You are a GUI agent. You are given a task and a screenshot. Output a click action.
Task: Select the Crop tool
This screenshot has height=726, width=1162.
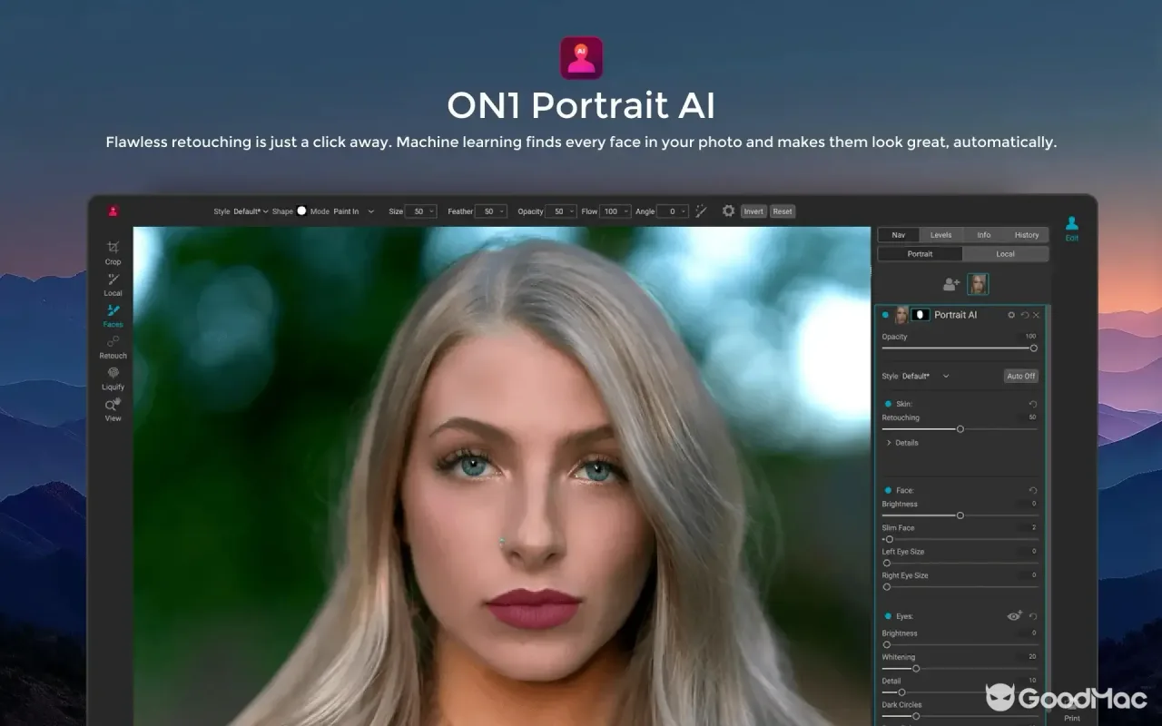click(x=113, y=251)
